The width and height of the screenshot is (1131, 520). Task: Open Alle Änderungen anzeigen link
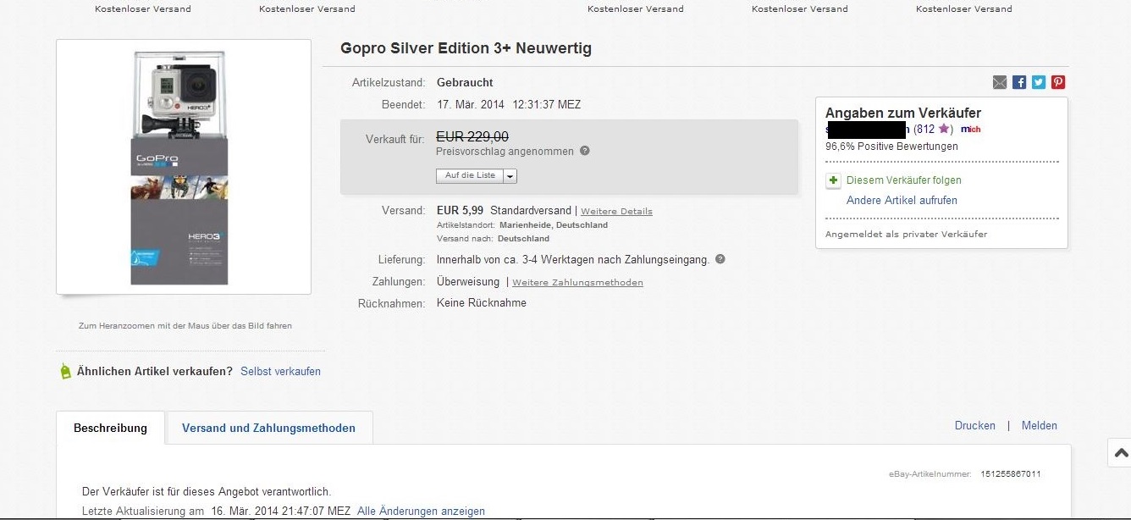tap(421, 512)
